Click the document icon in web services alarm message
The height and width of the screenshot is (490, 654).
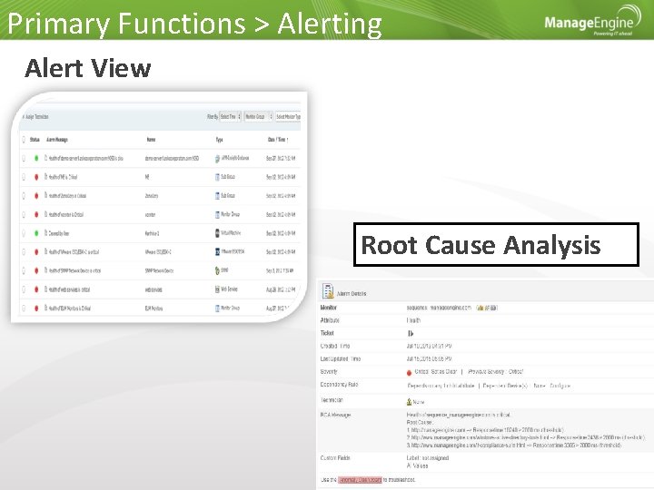(x=46, y=289)
